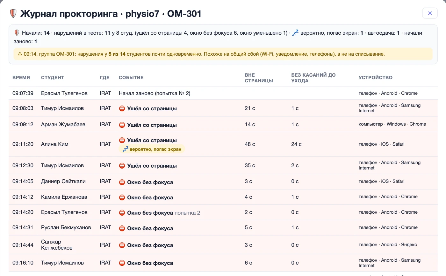
Task: Click the no-entry icon in the 09:12:30 row
Action: 122,166
